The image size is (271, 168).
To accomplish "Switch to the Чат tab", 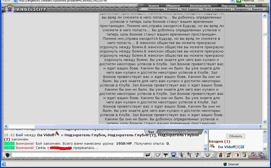I will click(151, 132).
